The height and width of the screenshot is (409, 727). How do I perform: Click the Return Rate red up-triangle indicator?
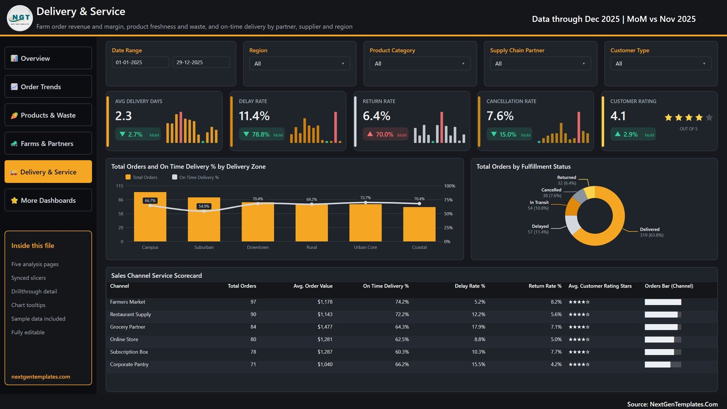[370, 134]
